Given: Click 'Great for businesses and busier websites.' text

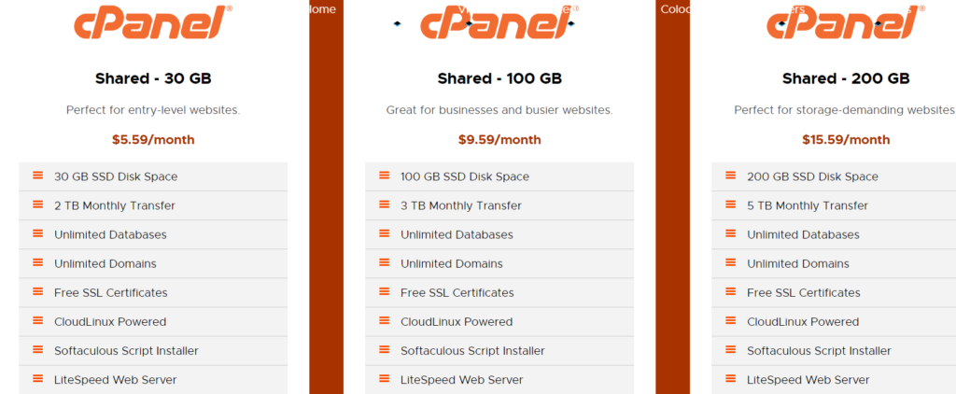Looking at the screenshot, I should 499,110.
